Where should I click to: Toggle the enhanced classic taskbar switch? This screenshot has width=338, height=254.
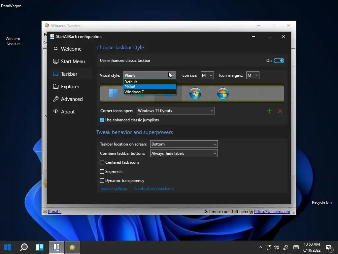click(279, 61)
